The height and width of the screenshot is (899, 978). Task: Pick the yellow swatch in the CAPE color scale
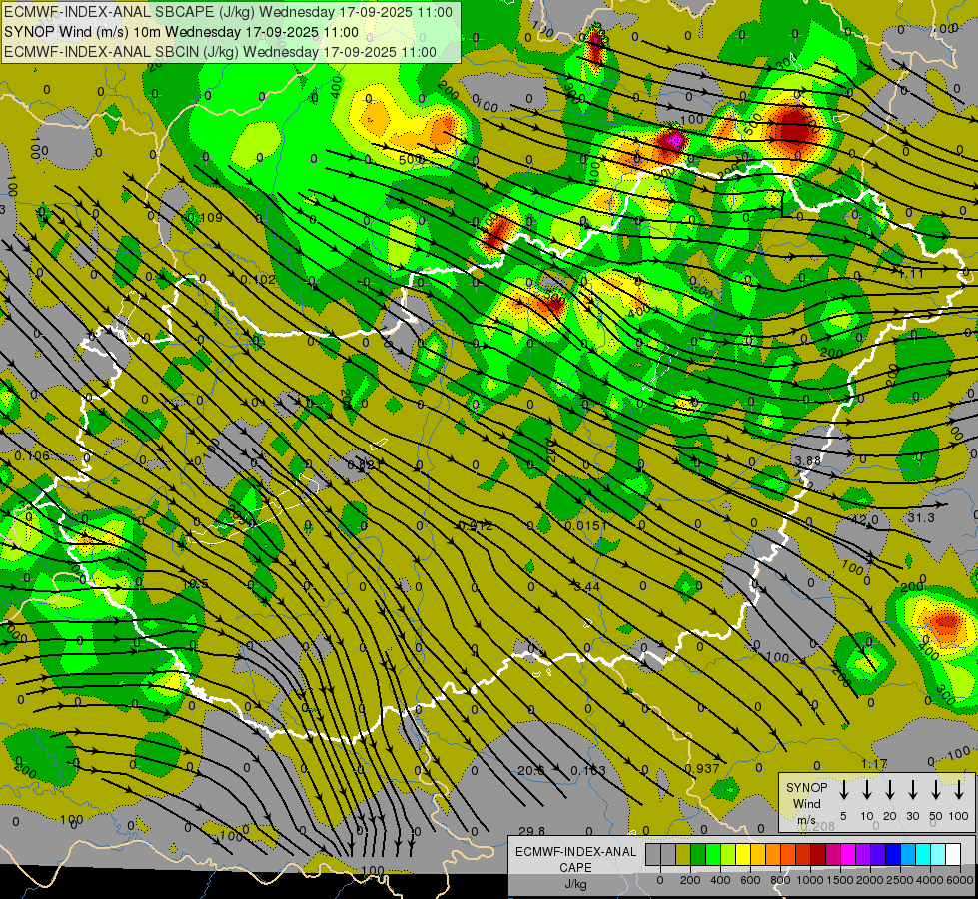tap(743, 855)
